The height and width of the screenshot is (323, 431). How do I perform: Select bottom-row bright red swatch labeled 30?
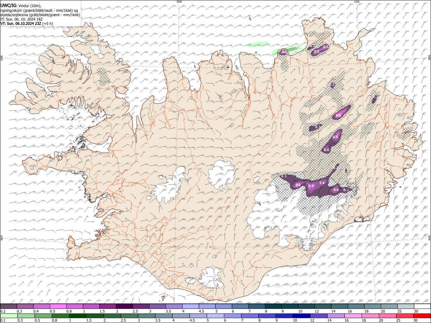[422, 316]
